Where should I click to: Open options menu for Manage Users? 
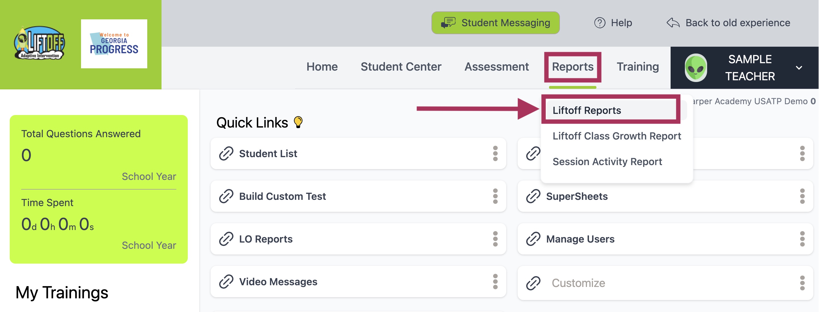[802, 239]
